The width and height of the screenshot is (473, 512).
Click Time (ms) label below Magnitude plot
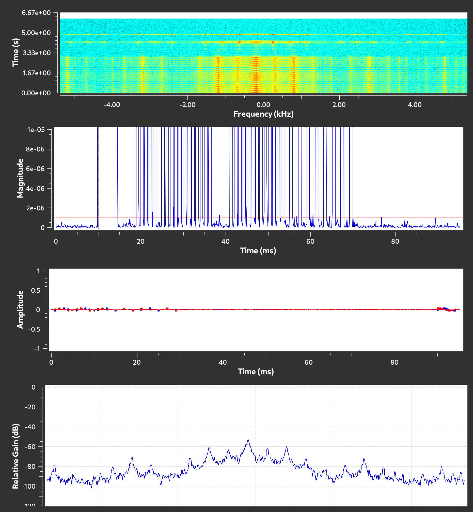coord(258,251)
